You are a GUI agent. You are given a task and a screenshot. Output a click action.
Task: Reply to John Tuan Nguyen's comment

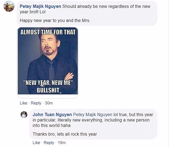[x=49, y=143]
